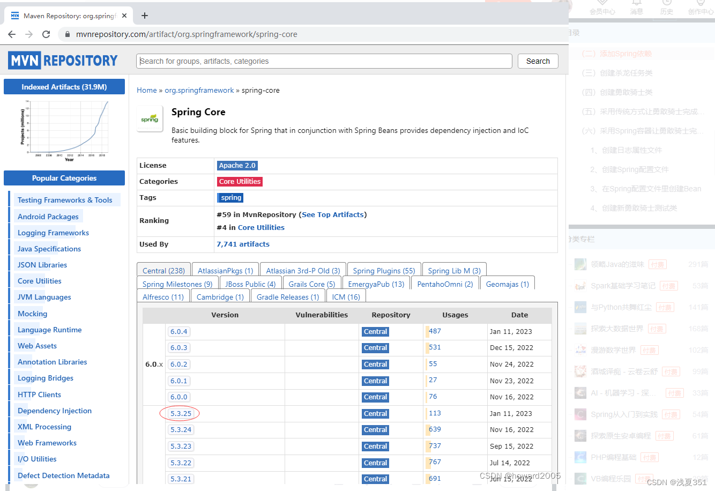This screenshot has height=491, width=715.
Task: Switch to JBoss Public (4) tab
Action: (250, 284)
